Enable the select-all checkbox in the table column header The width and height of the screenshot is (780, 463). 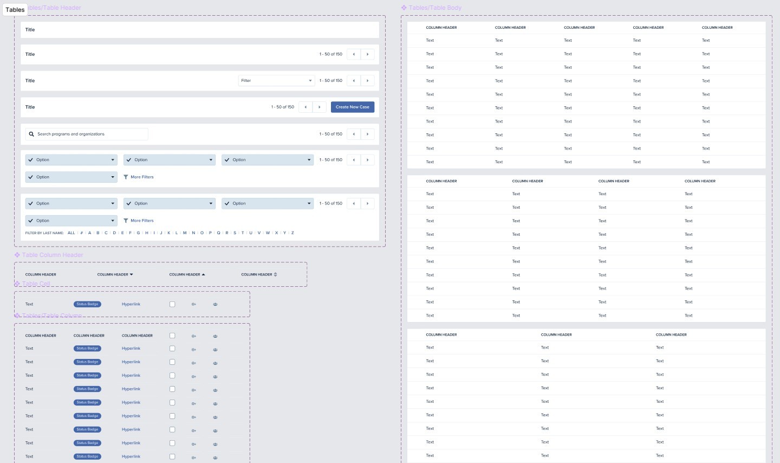[172, 336]
